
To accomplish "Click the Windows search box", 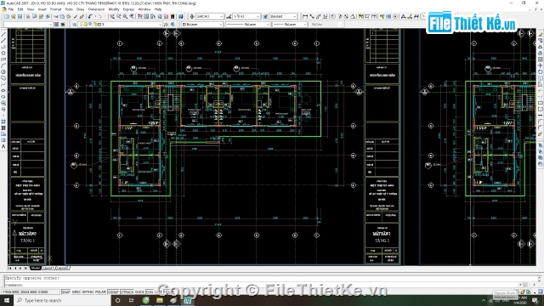I will point(62,300).
